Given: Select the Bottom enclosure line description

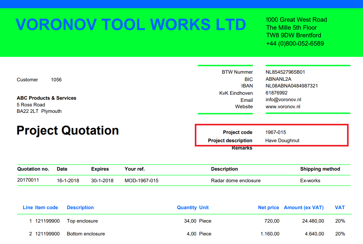Looking at the screenshot, I should coord(86,234).
